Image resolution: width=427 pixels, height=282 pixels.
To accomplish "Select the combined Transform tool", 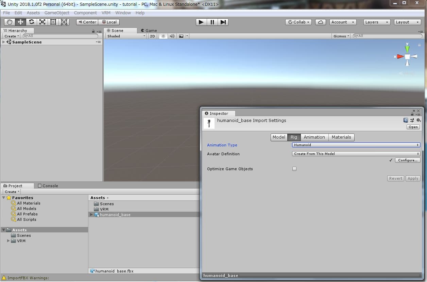I will pyautogui.click(x=64, y=22).
